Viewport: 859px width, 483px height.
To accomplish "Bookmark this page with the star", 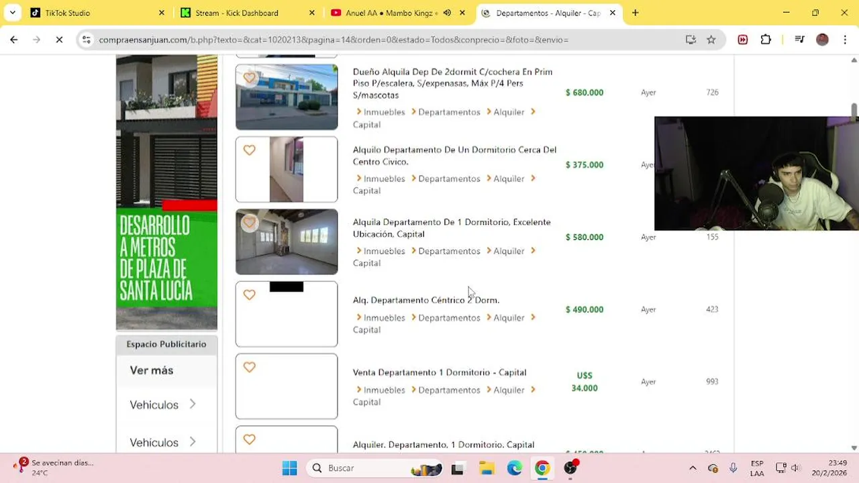I will point(711,40).
